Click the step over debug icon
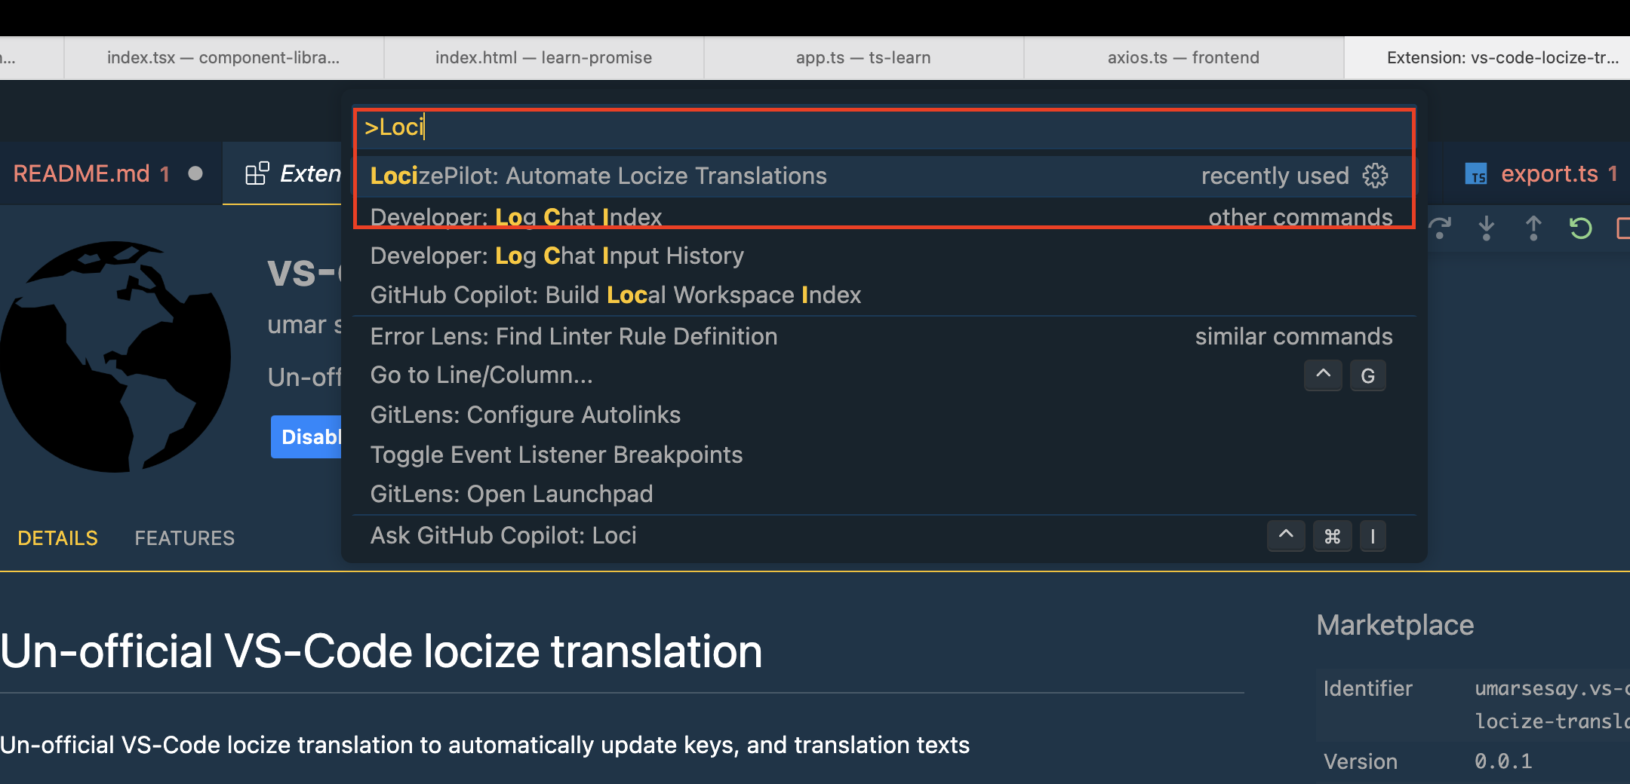 click(1440, 228)
